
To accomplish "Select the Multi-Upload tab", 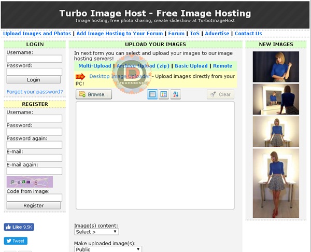I will [95, 66].
